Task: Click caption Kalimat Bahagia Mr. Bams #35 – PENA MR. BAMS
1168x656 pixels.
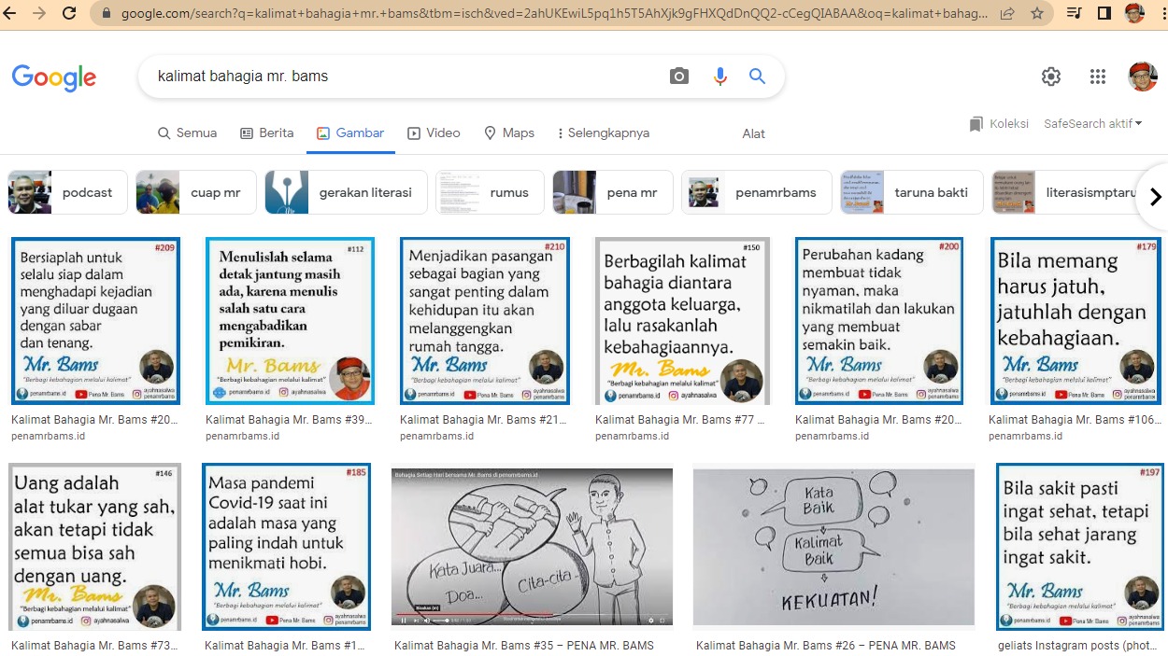Action: [x=524, y=646]
